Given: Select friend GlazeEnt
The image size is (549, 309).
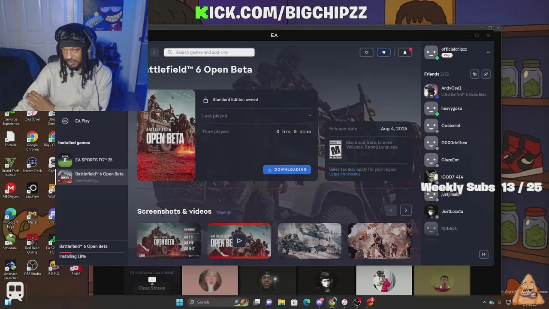Looking at the screenshot, I should (x=457, y=160).
